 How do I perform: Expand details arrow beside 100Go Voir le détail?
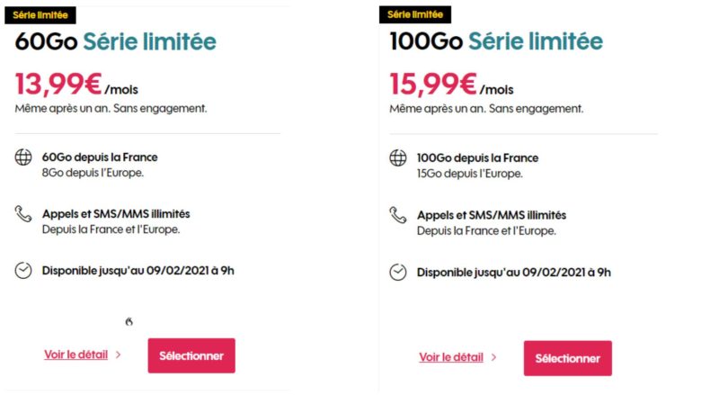(x=493, y=357)
